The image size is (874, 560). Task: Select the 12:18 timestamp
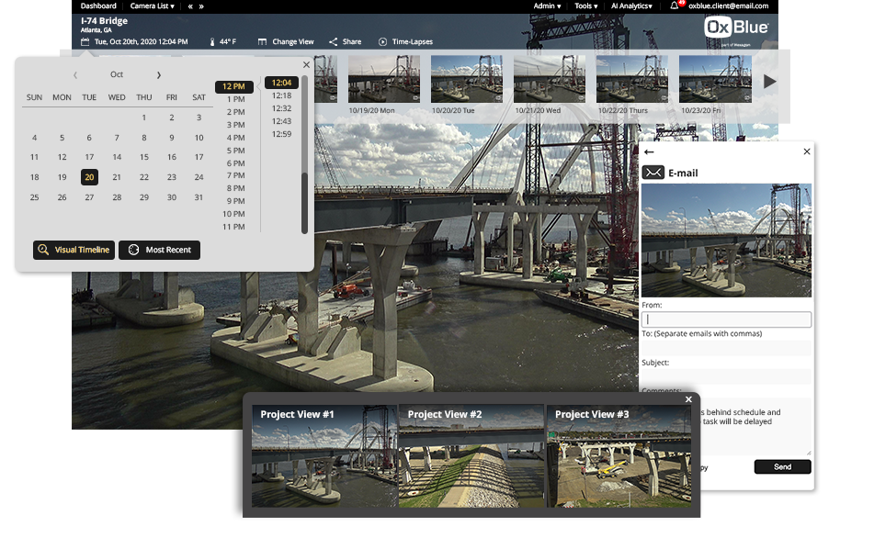click(x=281, y=95)
